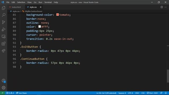
Task: Click the background-color property text
Action: tap(39, 15)
